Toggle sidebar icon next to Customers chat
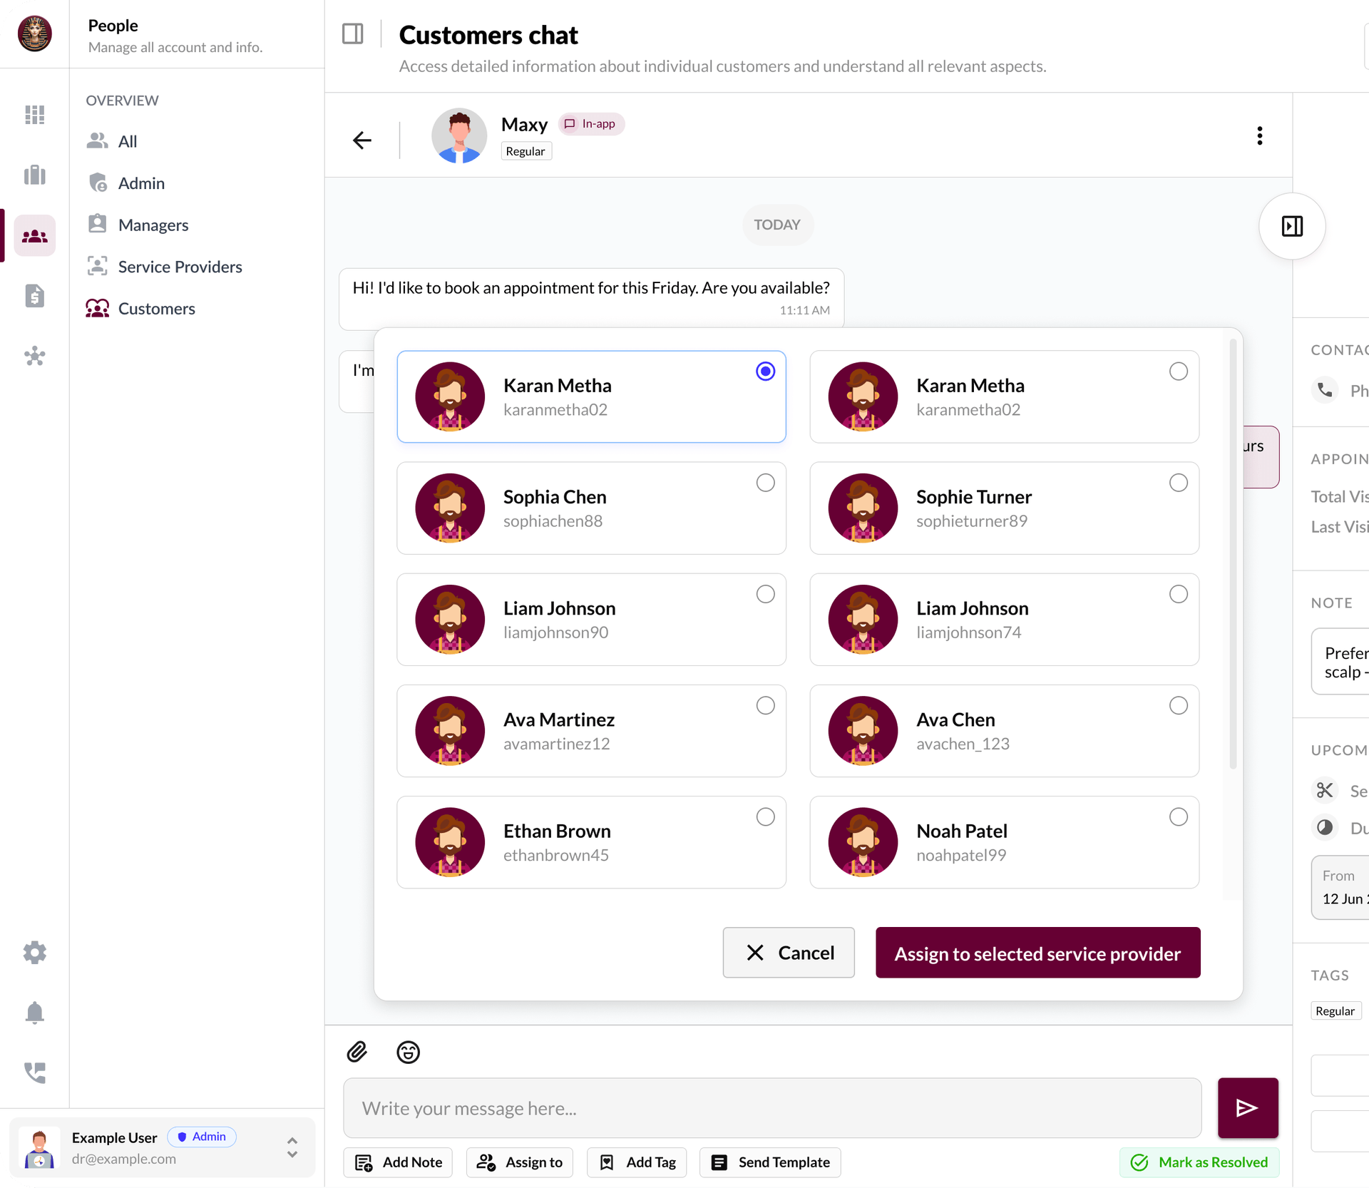1369x1188 pixels. 353,34
